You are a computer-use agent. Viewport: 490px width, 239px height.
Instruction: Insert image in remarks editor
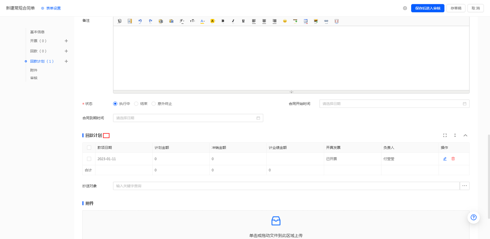316,21
